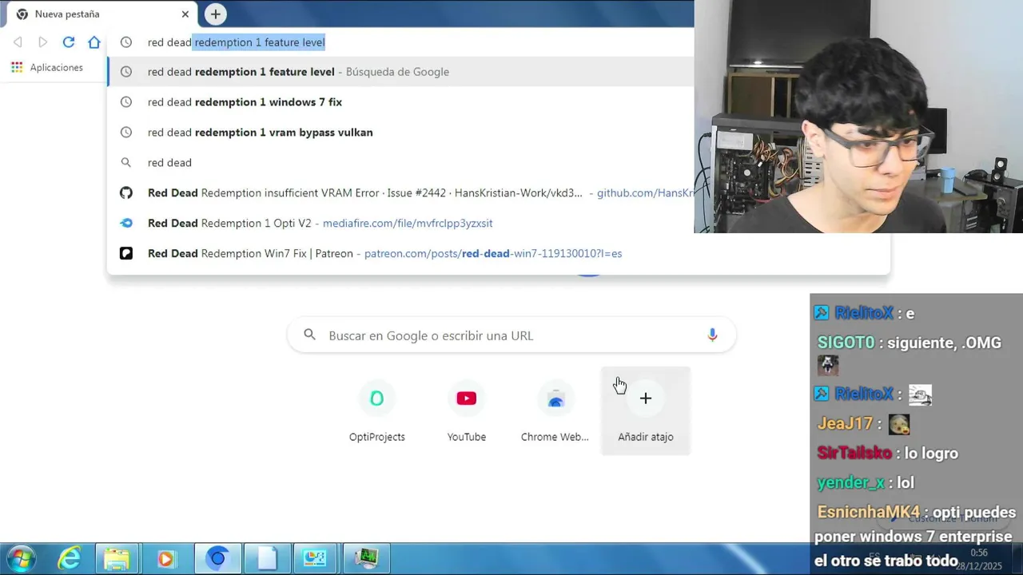Click the voice search microphone icon
This screenshot has height=575, width=1023.
tap(712, 335)
